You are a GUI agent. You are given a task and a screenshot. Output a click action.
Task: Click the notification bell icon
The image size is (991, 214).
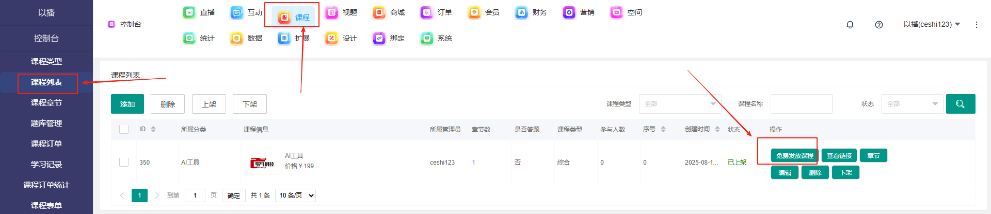click(x=850, y=25)
